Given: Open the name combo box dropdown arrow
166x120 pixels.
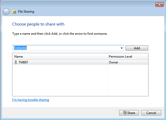Looking at the screenshot, I should 122,48.
